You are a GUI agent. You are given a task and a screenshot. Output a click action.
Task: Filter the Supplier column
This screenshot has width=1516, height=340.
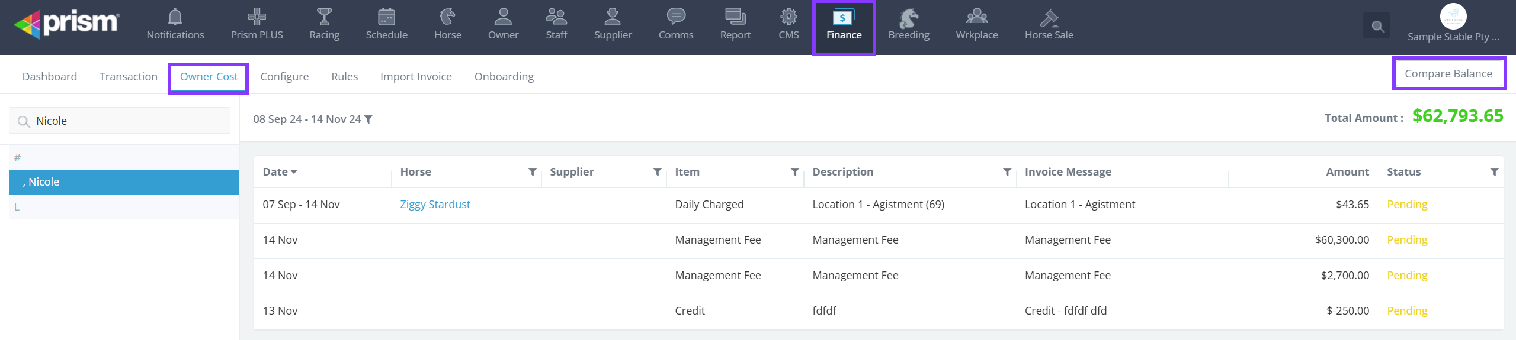(657, 172)
